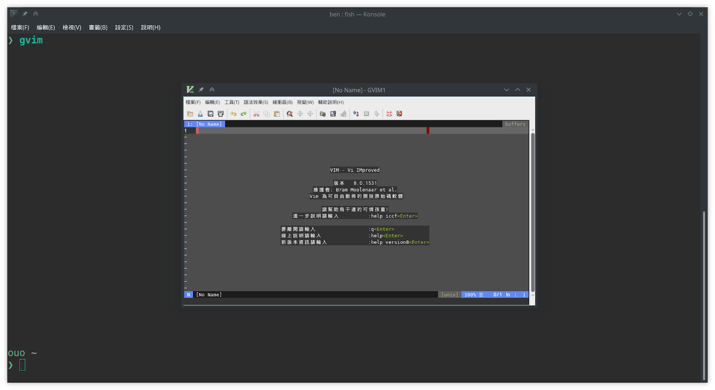Click the Cut scissors icon
The width and height of the screenshot is (715, 390).
point(257,114)
